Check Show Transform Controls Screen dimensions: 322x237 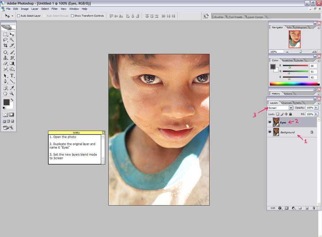pos(72,16)
